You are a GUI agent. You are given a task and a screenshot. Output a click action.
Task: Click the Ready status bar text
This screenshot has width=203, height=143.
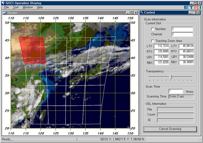tap(7, 139)
